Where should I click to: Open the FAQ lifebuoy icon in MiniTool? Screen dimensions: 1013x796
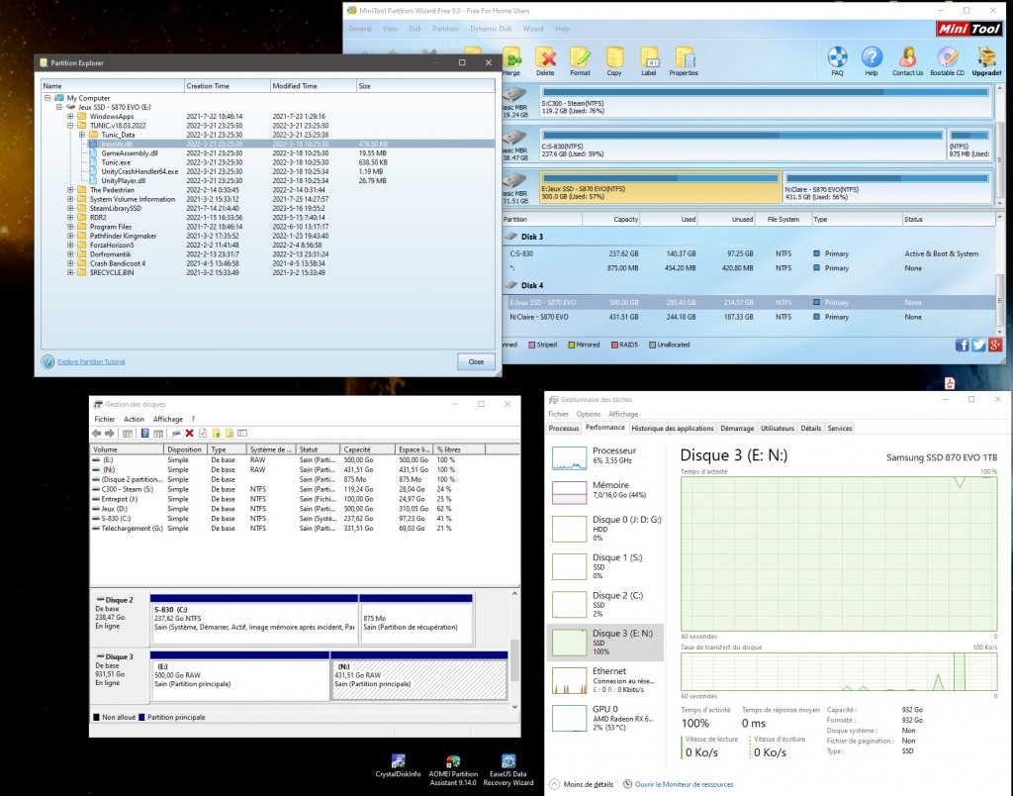pyautogui.click(x=837, y=57)
